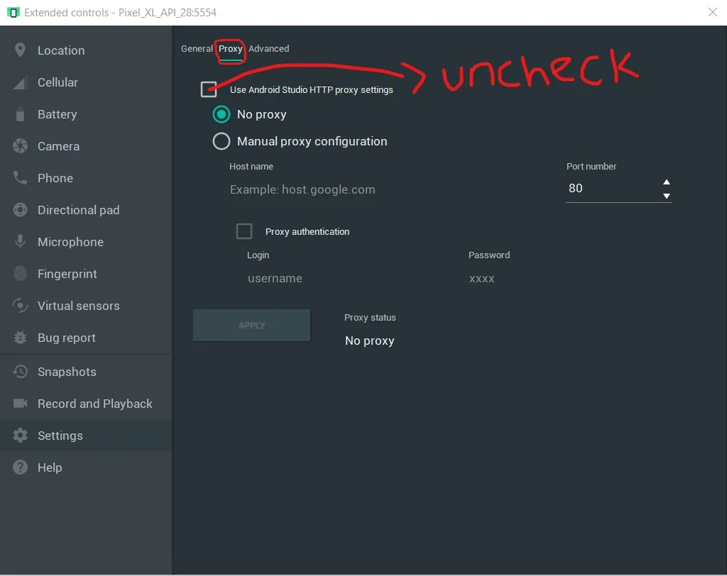Select the Fingerprint icon

(x=20, y=274)
